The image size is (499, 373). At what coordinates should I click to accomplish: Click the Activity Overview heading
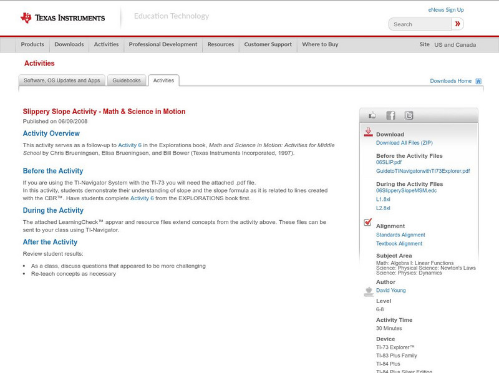[x=51, y=133]
